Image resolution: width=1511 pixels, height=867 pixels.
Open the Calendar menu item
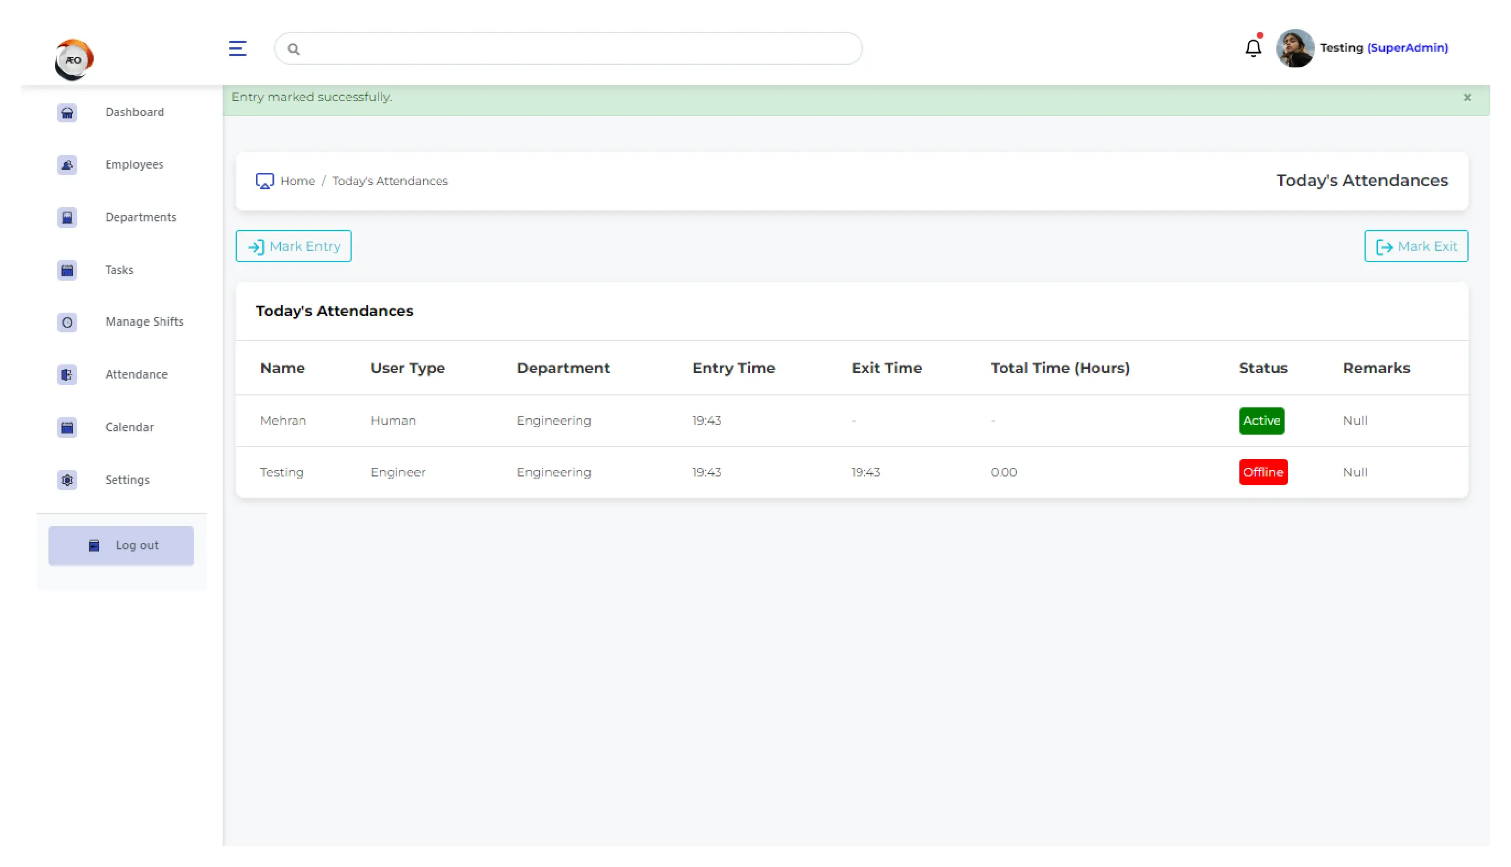(x=130, y=427)
